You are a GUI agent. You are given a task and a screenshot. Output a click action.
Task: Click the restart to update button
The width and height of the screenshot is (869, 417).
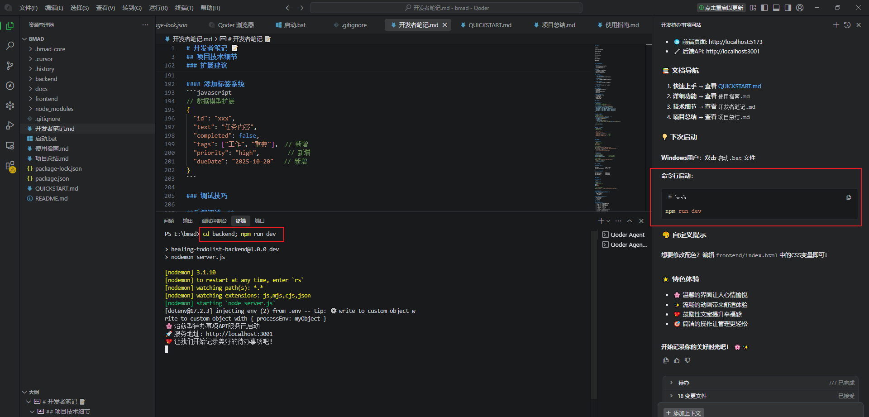coord(721,8)
